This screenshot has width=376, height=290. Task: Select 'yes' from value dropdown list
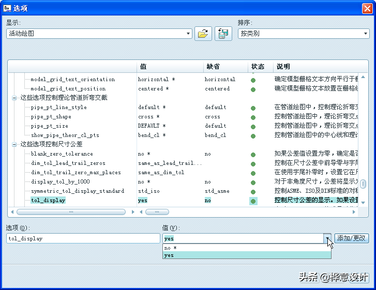pos(247,255)
